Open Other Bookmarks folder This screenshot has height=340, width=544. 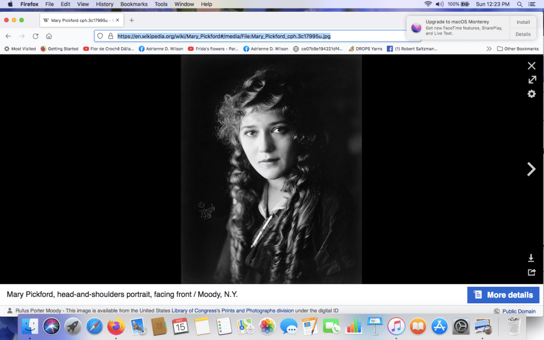[517, 49]
